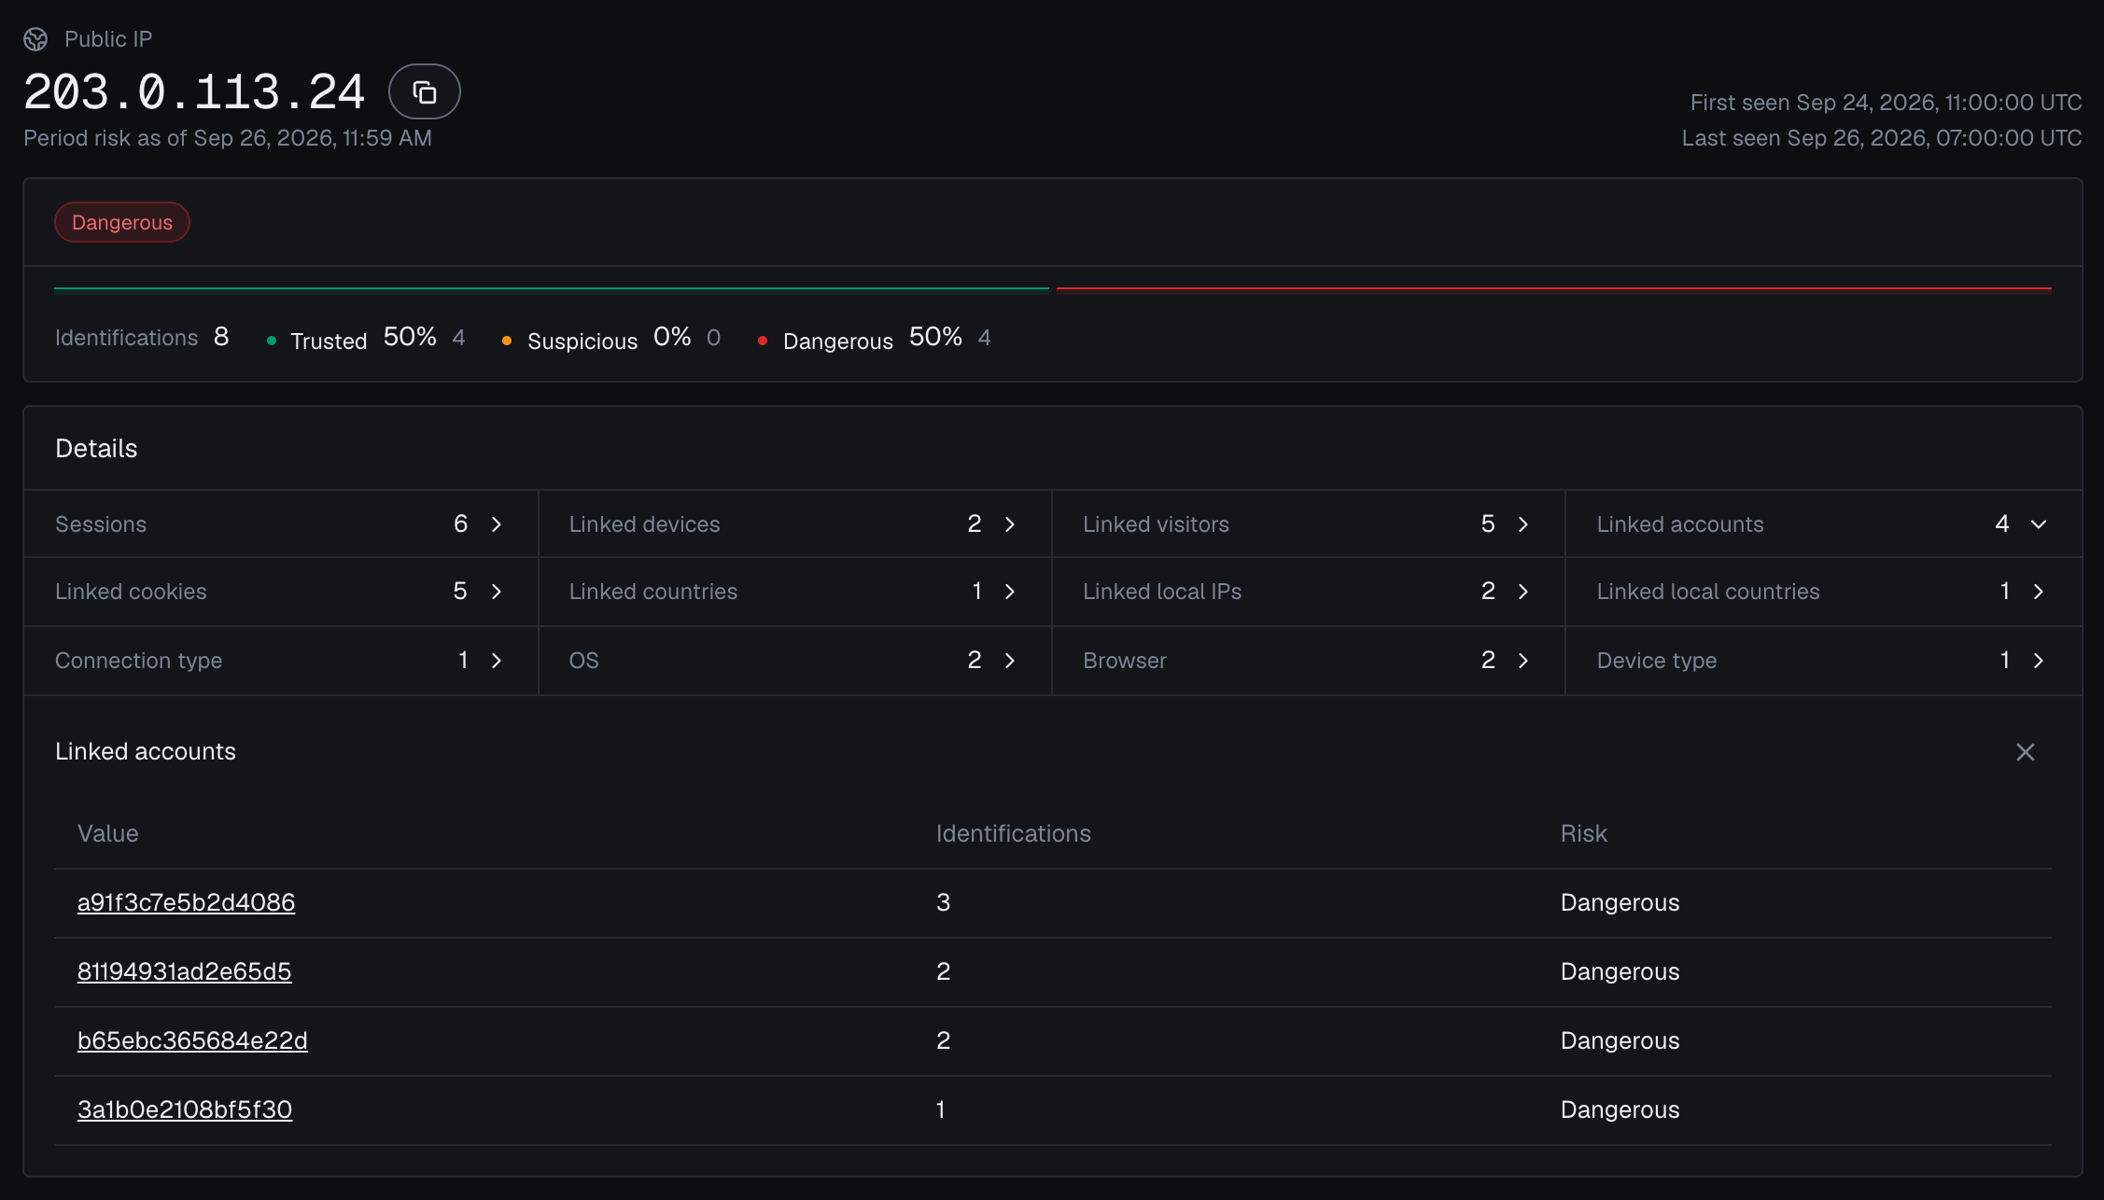The width and height of the screenshot is (2104, 1200).
Task: Open the Linked countries chevron
Action: [1010, 592]
